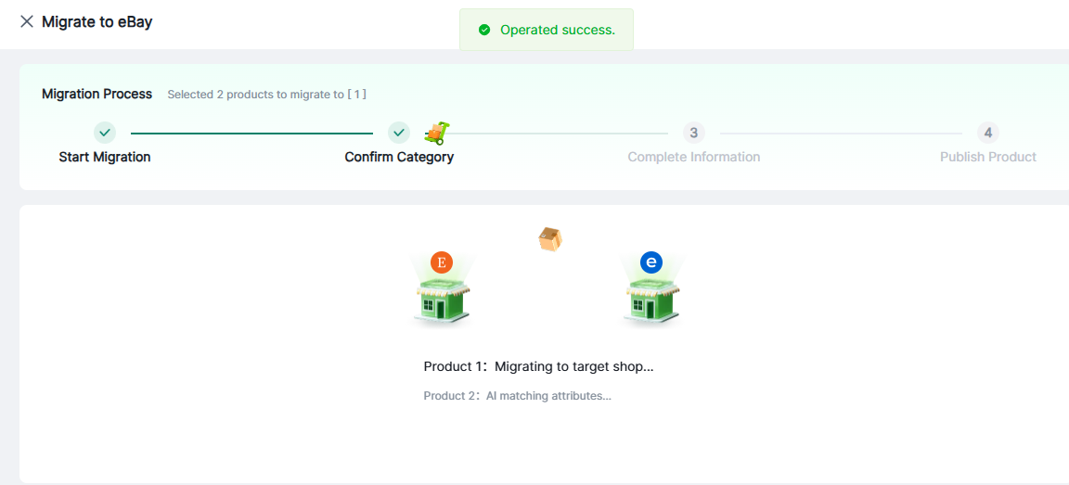Click the shopping cart progress icon
This screenshot has height=485, width=1069.
click(x=437, y=134)
